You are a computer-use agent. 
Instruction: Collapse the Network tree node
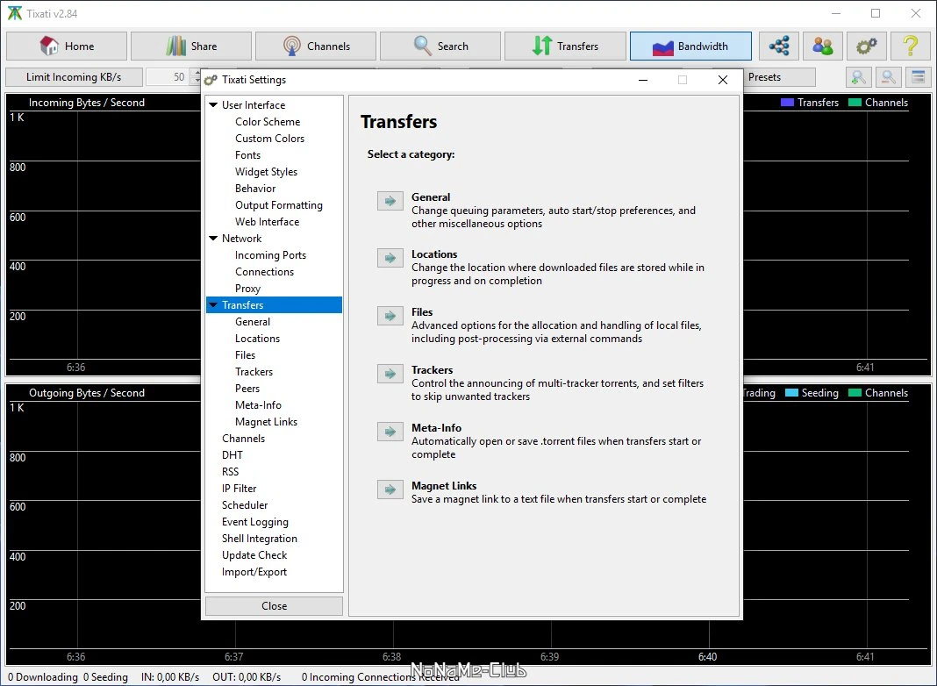(213, 239)
